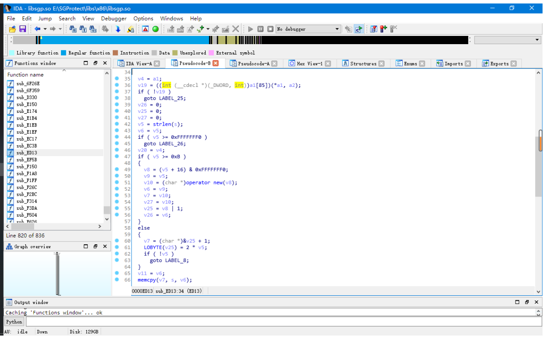
Task: Toggle breakpoint dot on line 42
Action: [x=117, y=124]
